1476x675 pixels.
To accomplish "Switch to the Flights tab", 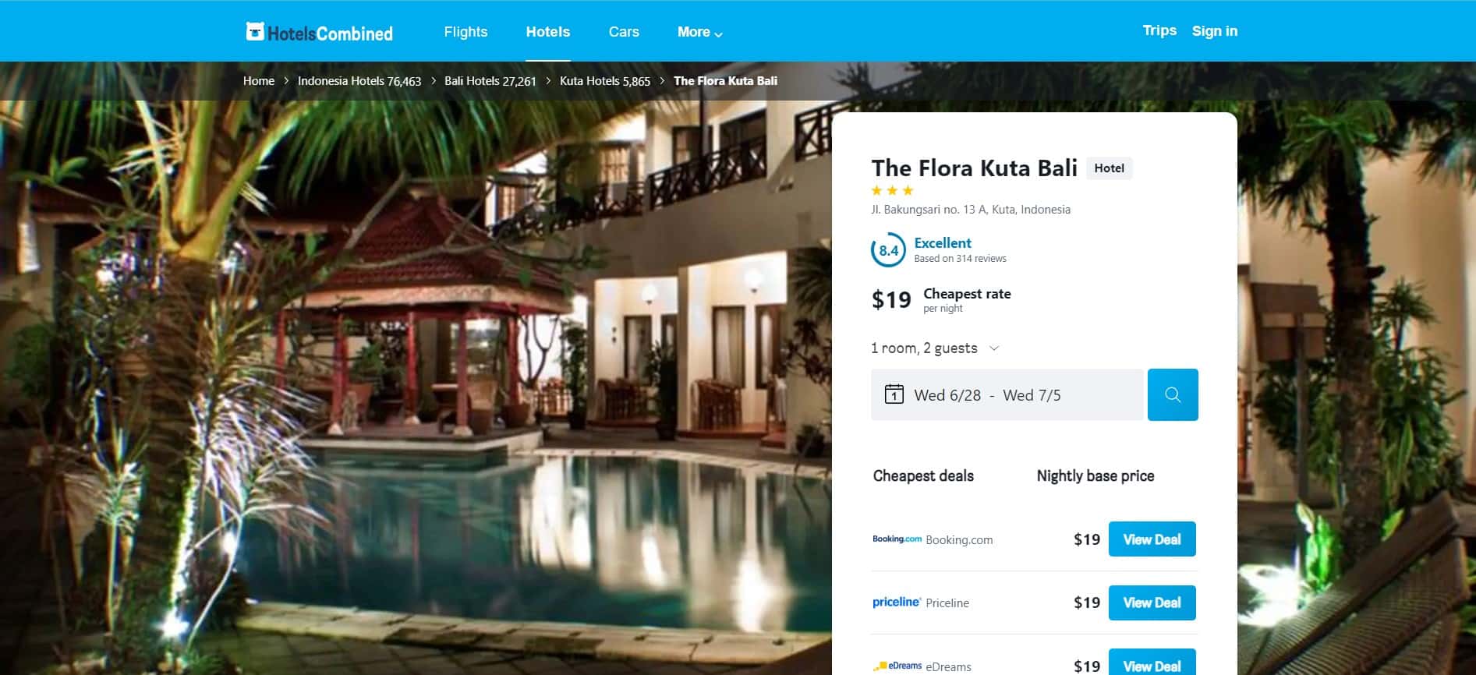I will [x=465, y=32].
